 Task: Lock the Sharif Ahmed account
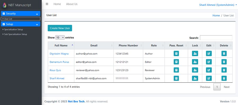click(x=195, y=78)
